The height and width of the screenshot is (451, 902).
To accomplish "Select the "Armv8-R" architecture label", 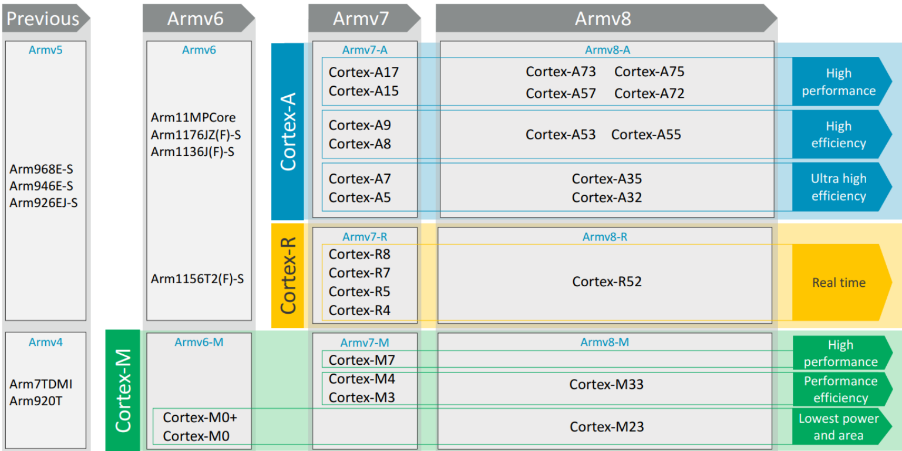I will [605, 236].
